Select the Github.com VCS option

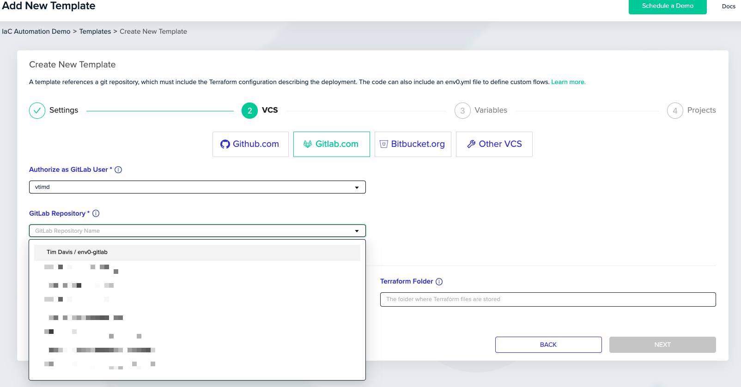250,144
